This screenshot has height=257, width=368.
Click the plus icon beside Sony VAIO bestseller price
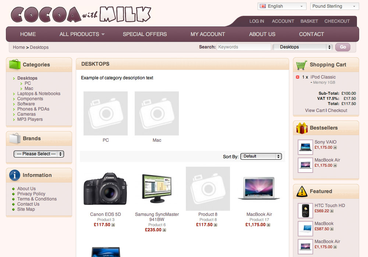[335, 148]
